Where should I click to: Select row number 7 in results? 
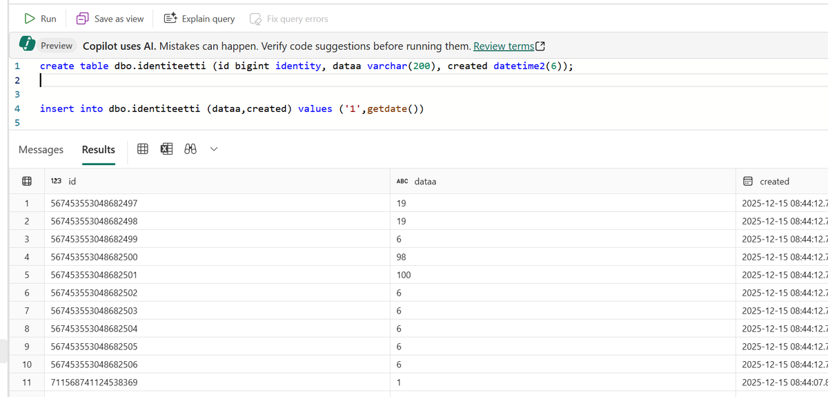(x=26, y=311)
